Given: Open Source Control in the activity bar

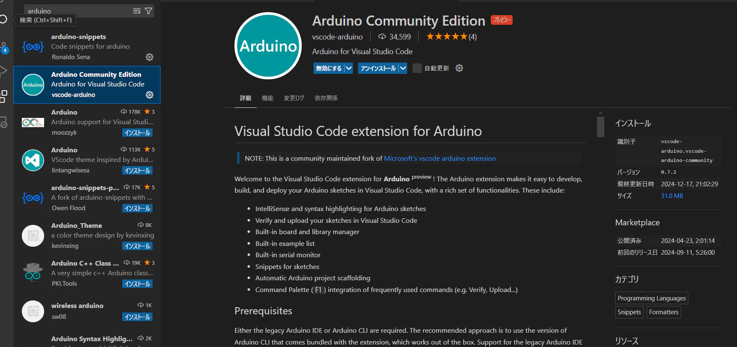Looking at the screenshot, I should 4,47.
